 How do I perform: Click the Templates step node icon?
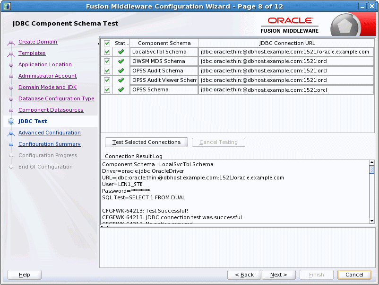point(11,53)
